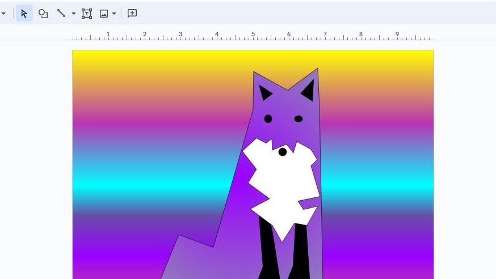Click the Insert image icon
The image size is (496, 279).
point(104,13)
